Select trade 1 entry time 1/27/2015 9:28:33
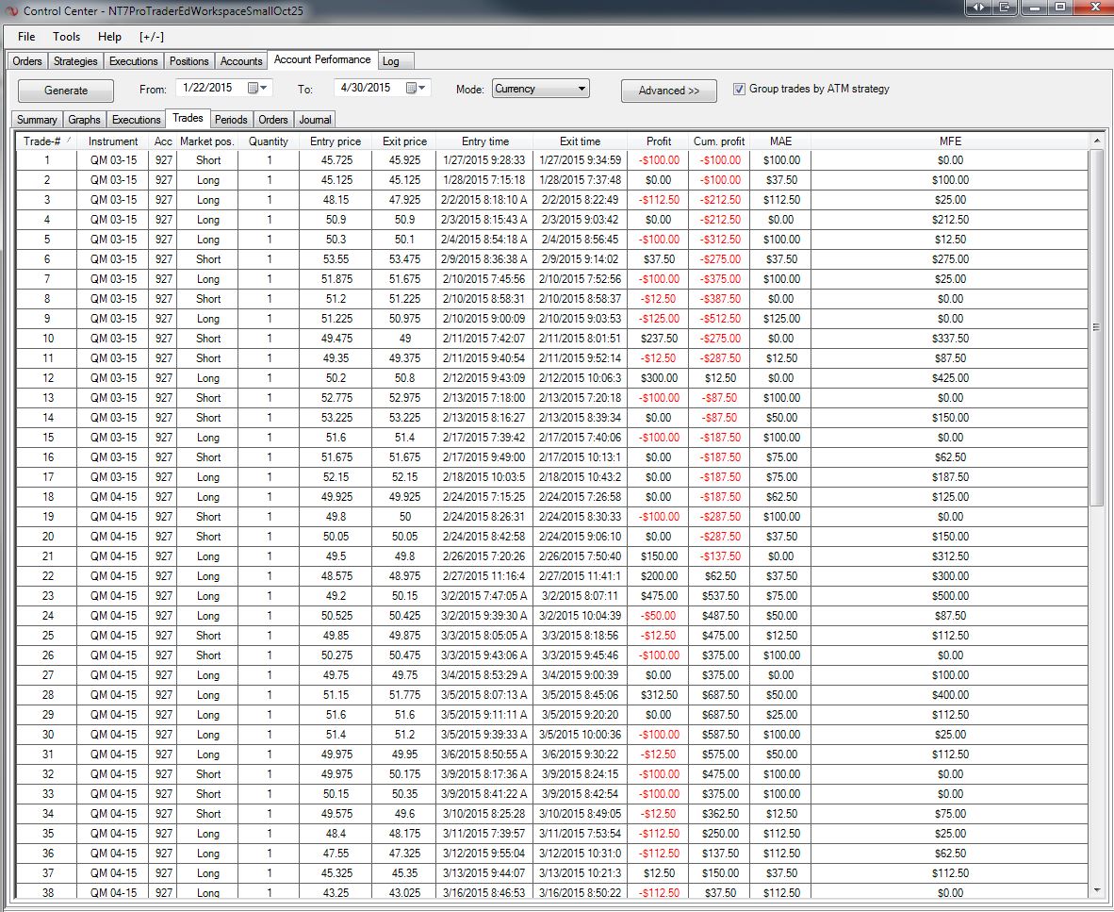This screenshot has height=912, width=1114. tap(484, 160)
